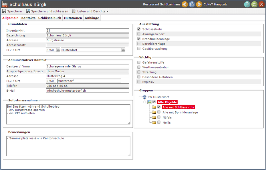This screenshot has width=266, height=170.
Task: Switch to the Schlüsselbuch tab
Action: click(x=50, y=18)
